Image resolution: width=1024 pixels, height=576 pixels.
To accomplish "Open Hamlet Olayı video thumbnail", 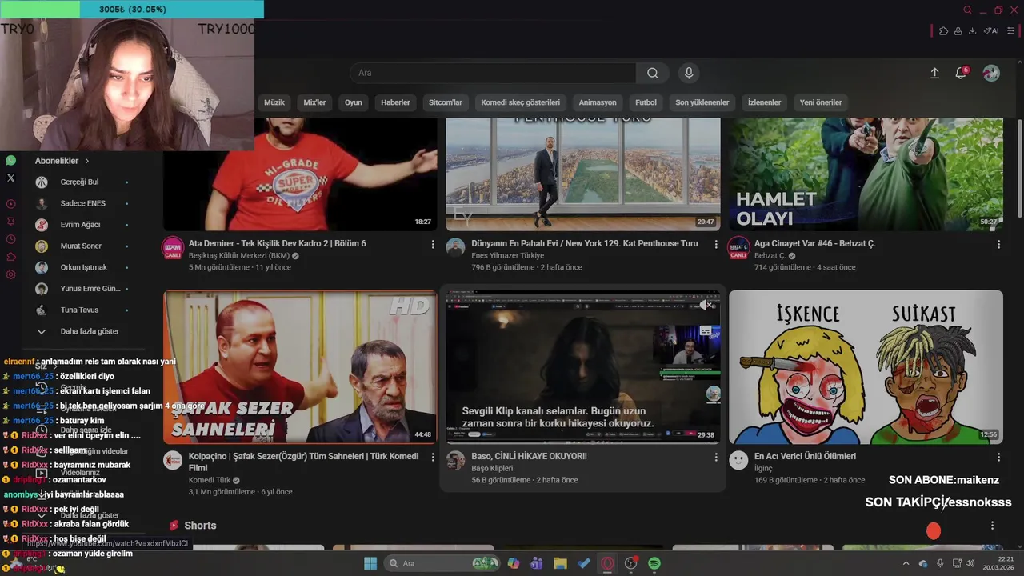I will (866, 174).
